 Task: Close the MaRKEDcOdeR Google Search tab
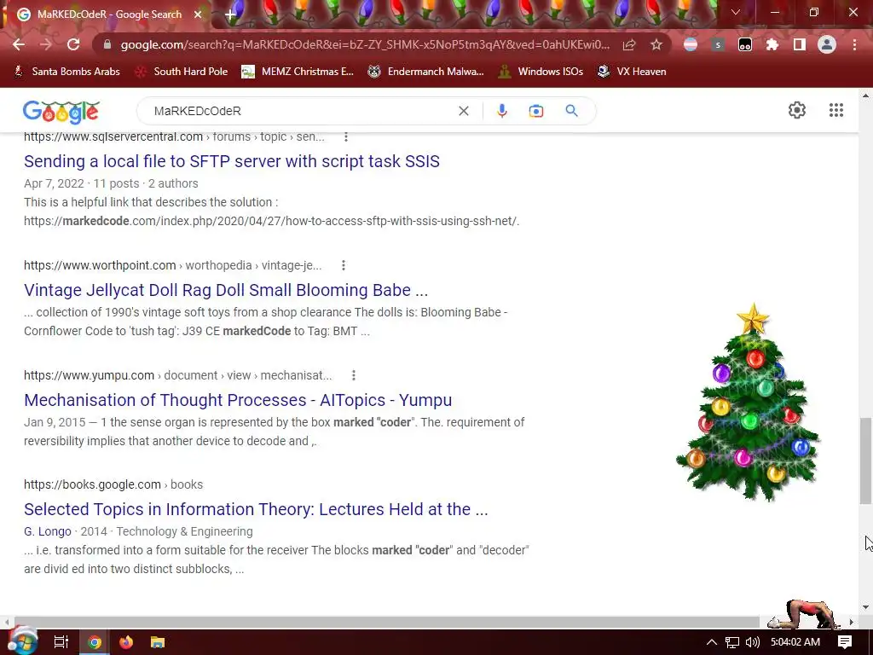coord(198,14)
